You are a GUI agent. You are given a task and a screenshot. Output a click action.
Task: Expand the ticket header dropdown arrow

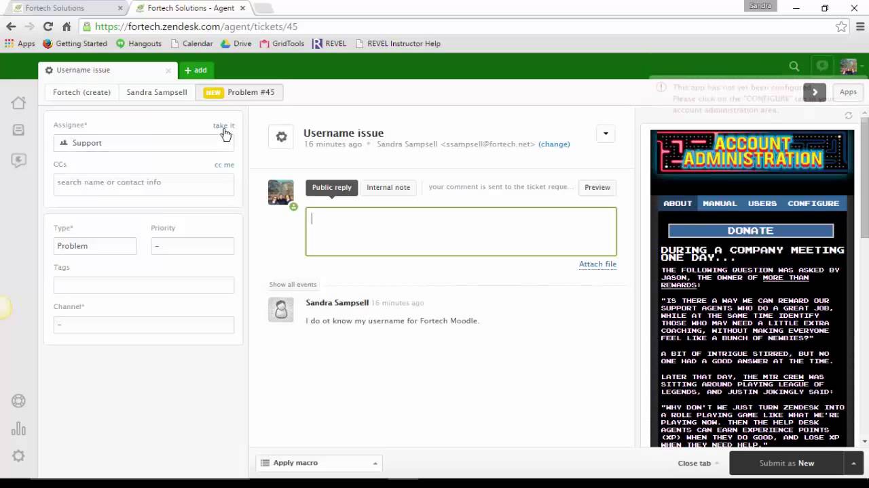coord(606,134)
